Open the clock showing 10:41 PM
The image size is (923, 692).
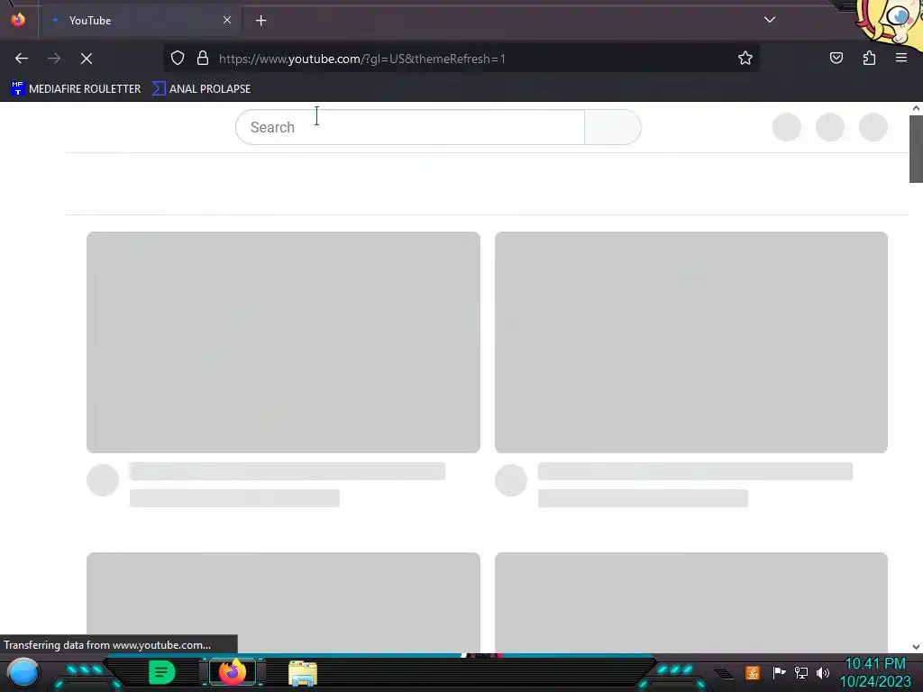click(x=875, y=672)
